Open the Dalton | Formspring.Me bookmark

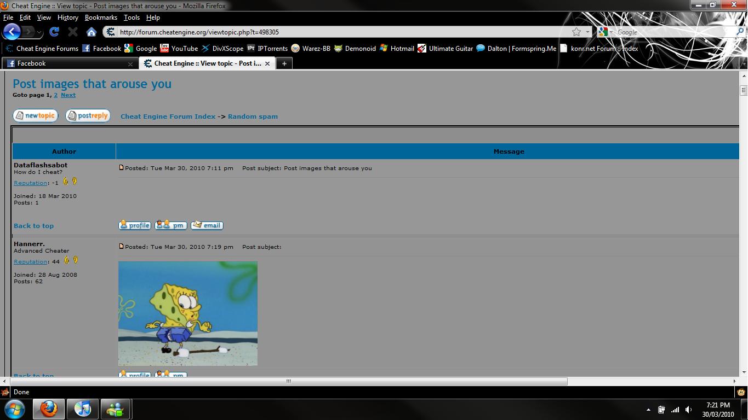[516, 49]
